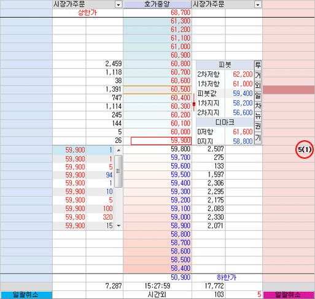Click bid quantity 2,507
This screenshot has height=299, width=315.
click(209, 149)
